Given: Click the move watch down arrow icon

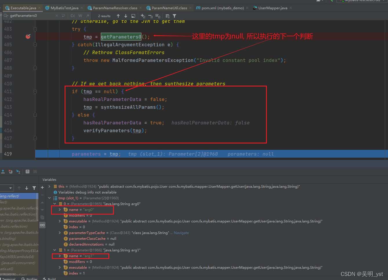Looking at the screenshot, I should point(42,210).
